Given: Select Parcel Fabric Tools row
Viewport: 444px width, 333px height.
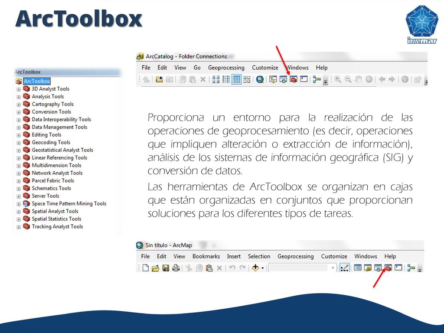Looking at the screenshot, I should [52, 181].
